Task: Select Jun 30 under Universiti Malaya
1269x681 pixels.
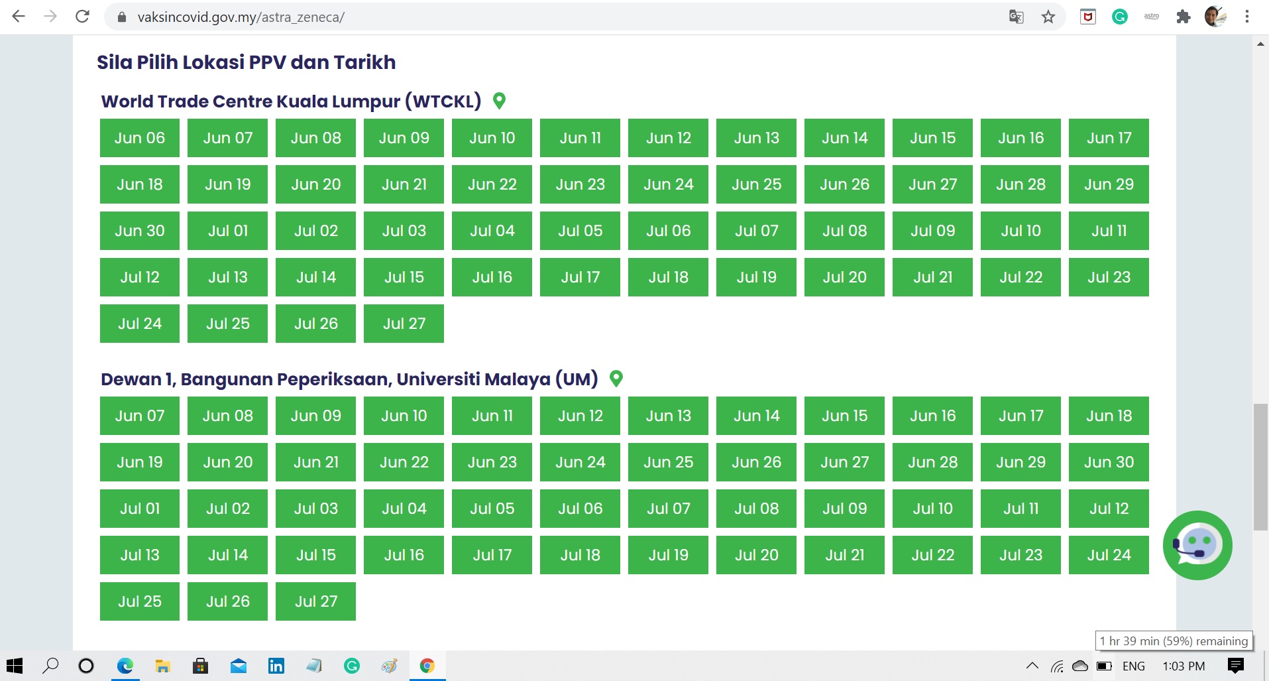Action: point(1108,462)
